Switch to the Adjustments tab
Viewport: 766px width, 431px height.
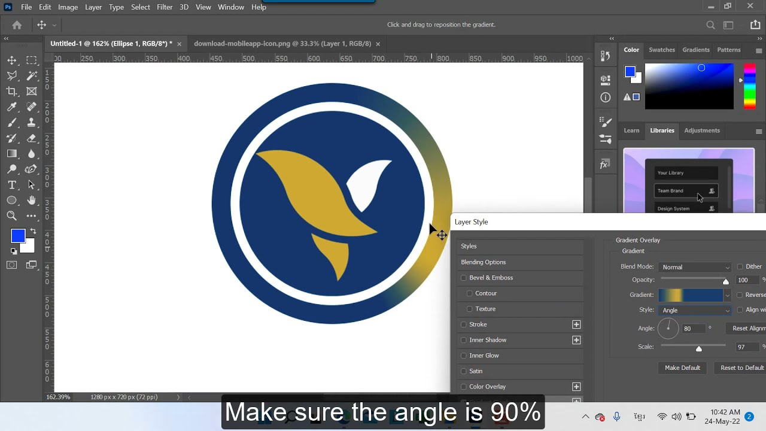click(x=702, y=130)
